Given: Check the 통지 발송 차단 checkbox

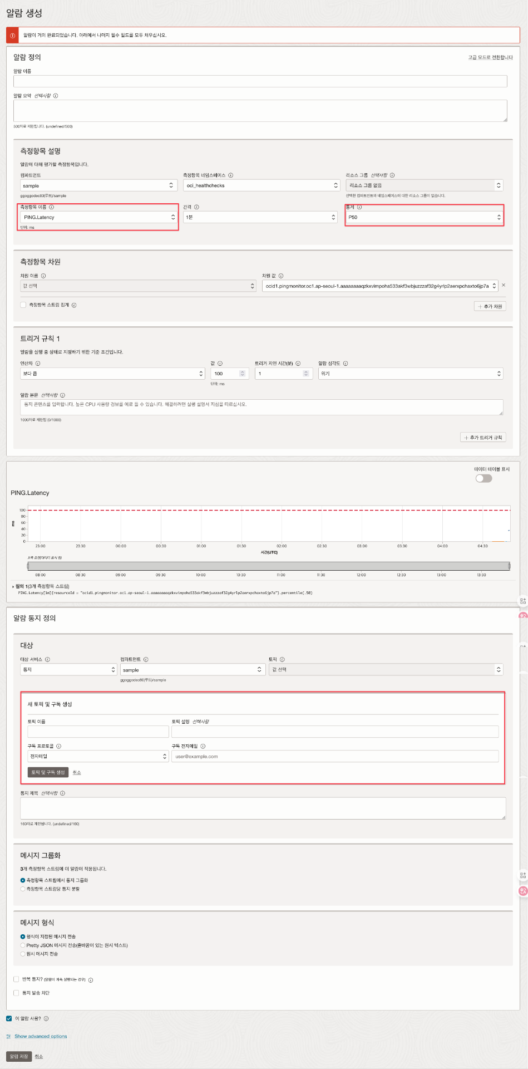Looking at the screenshot, I should (x=16, y=993).
